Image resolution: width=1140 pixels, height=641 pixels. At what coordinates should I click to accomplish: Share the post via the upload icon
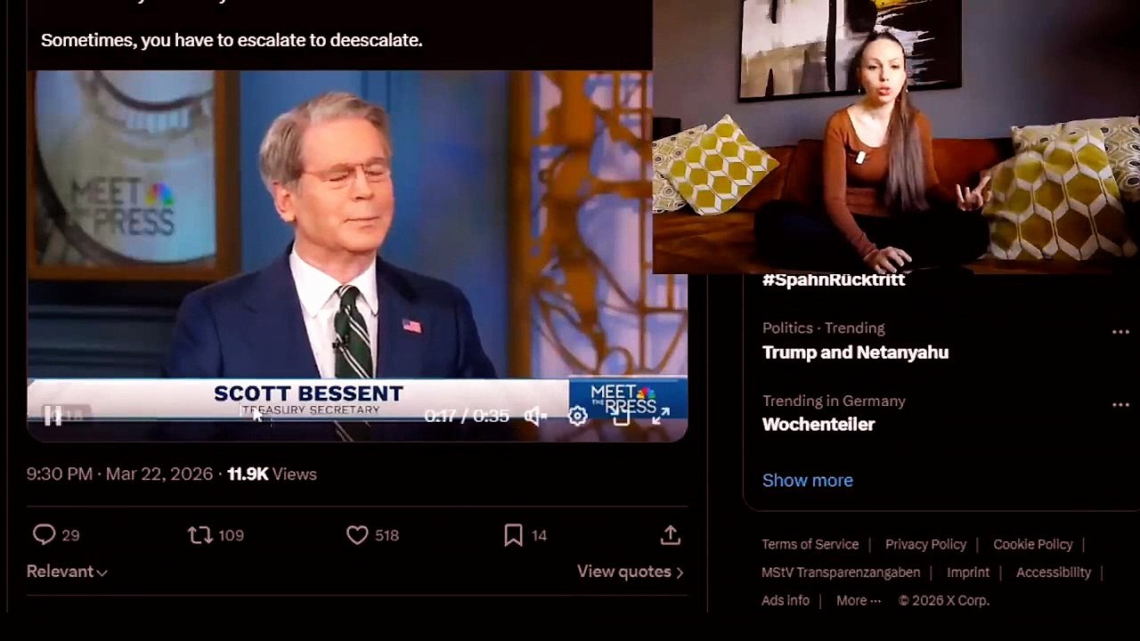671,534
